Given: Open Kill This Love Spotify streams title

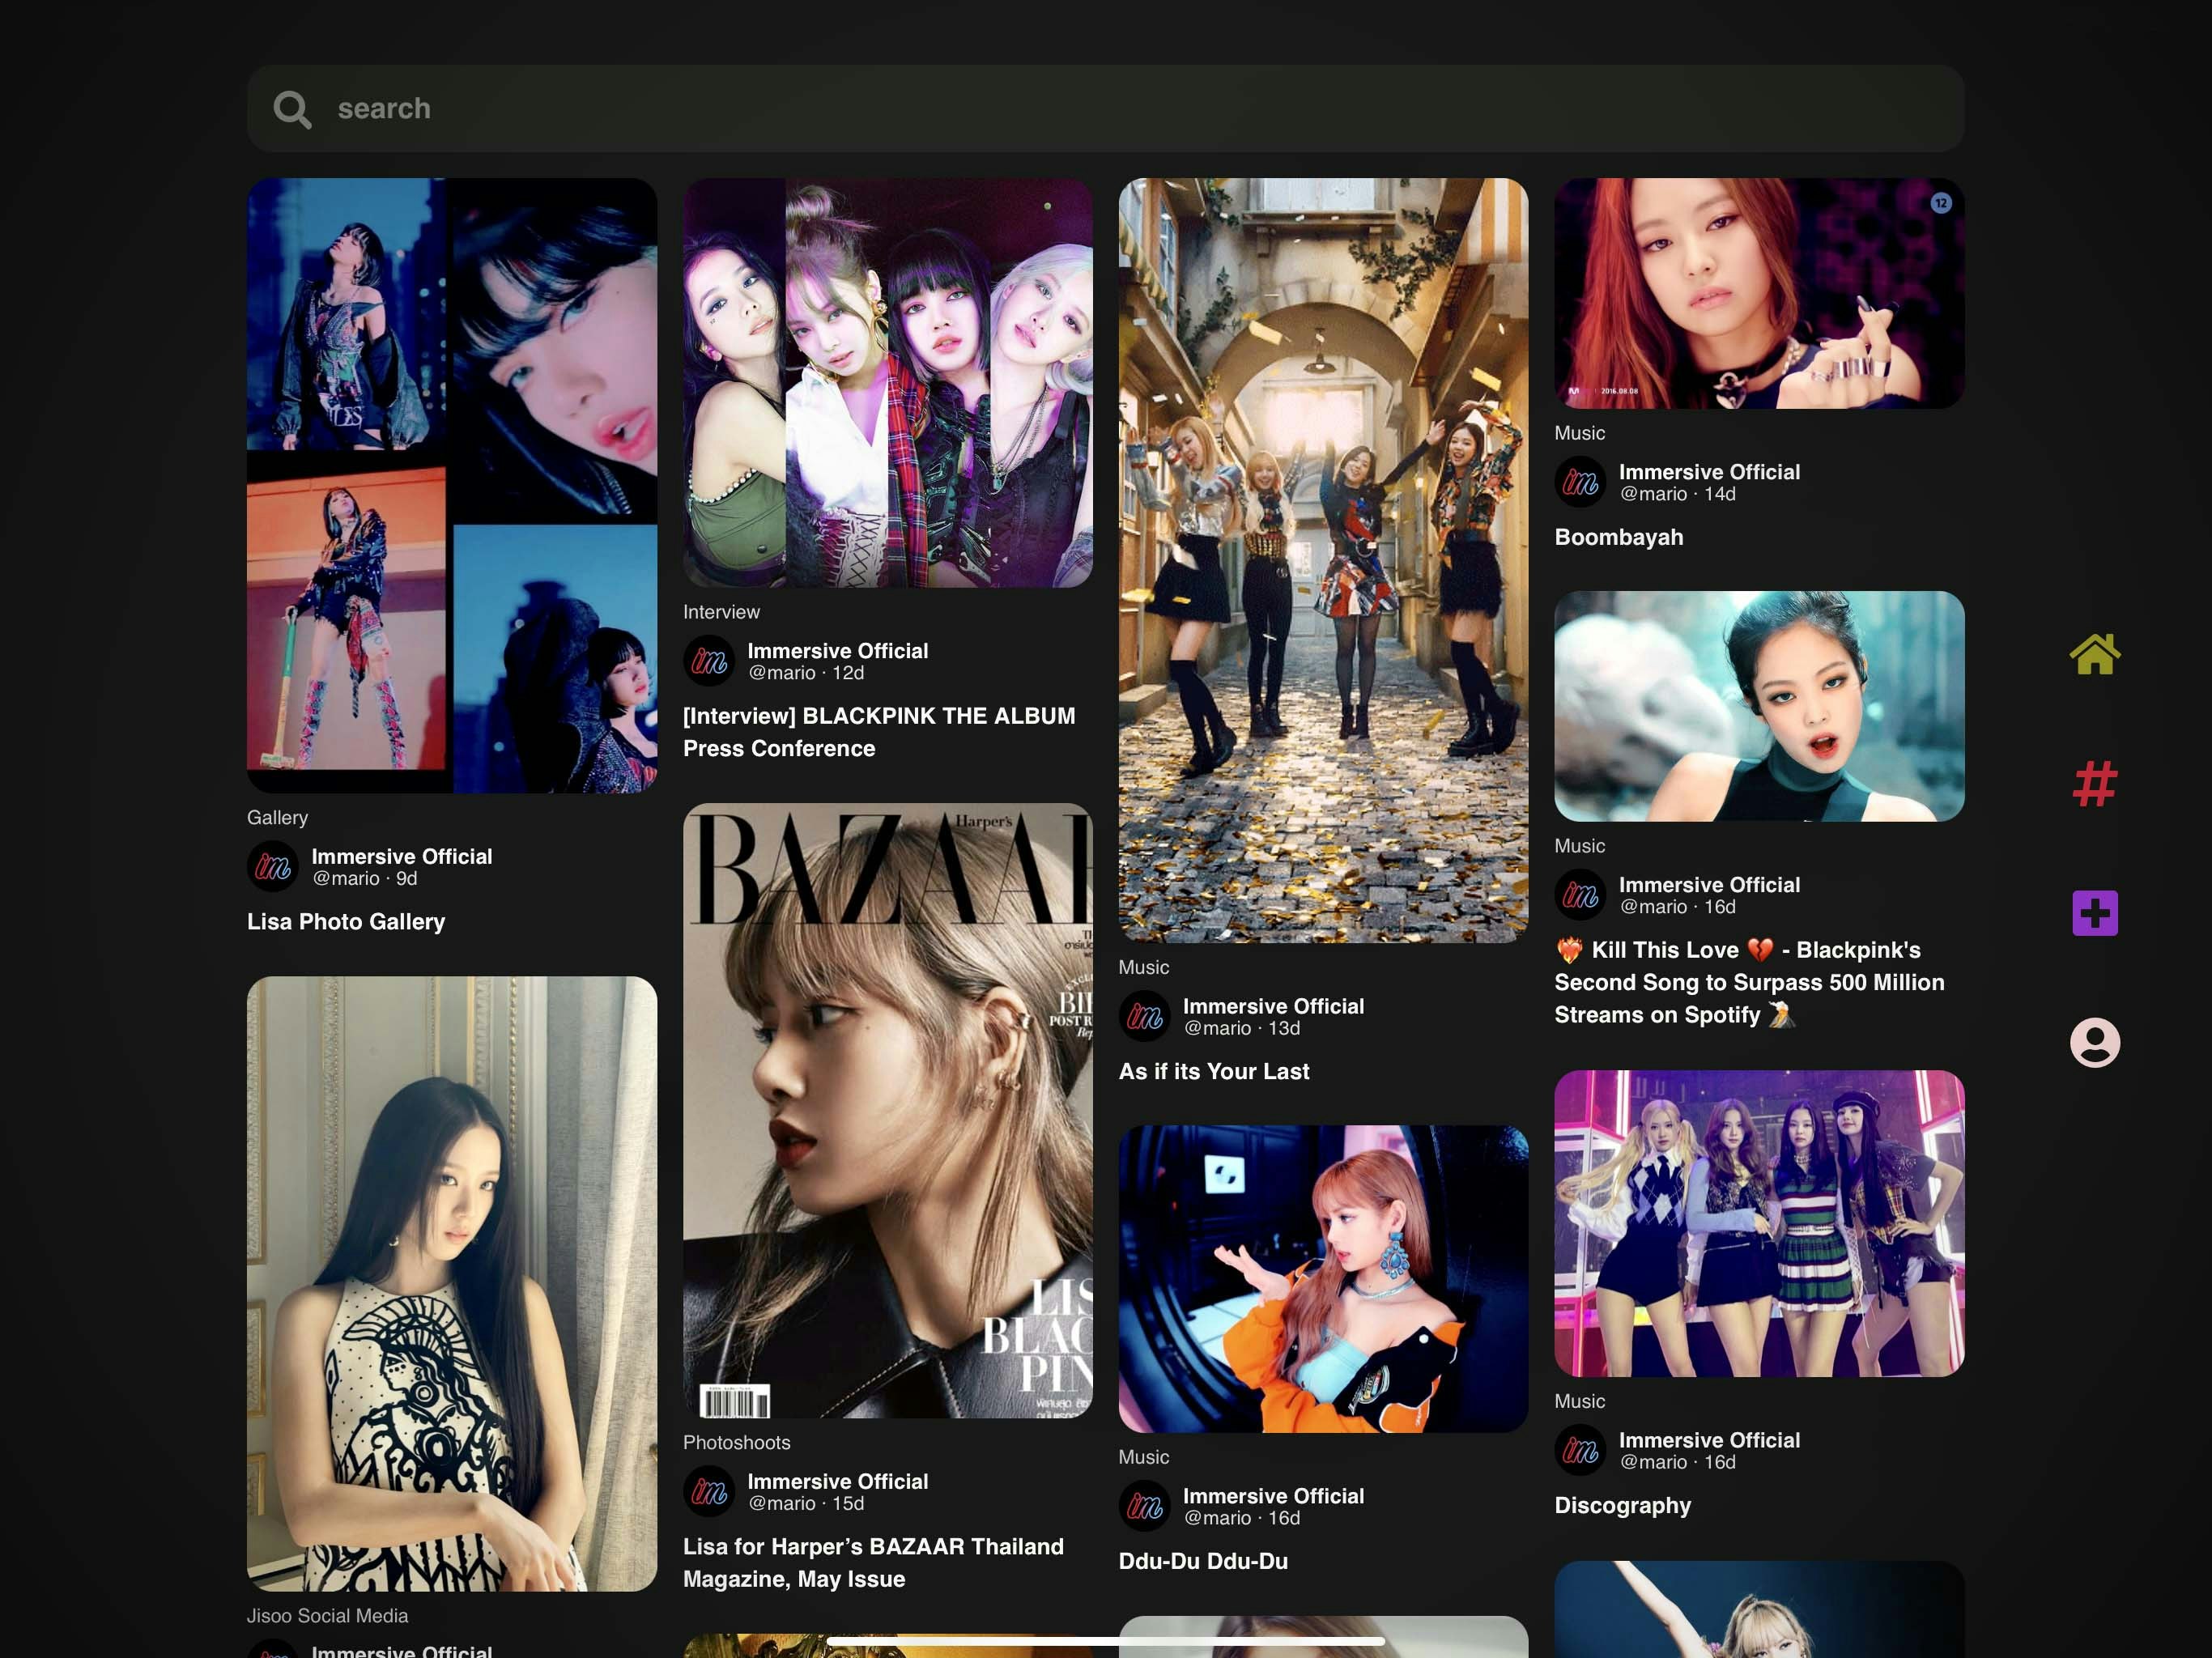Looking at the screenshot, I should pos(1749,982).
